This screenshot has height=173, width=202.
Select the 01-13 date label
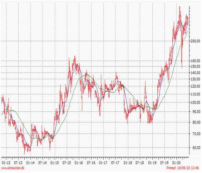[6, 163]
